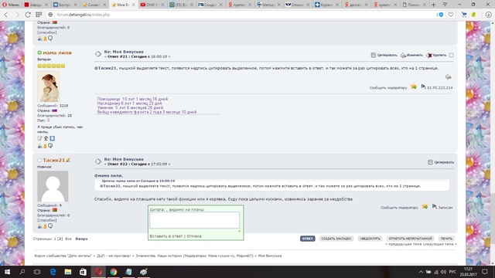Click Изменить on reply #21

[x=411, y=55]
